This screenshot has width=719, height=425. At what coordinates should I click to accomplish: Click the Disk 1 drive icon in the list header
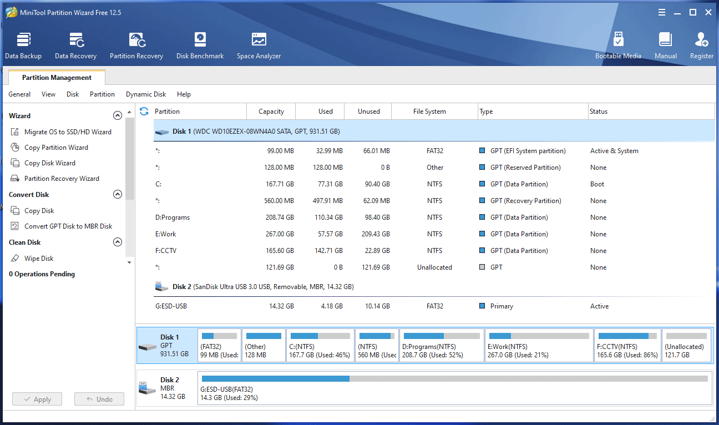(x=161, y=132)
